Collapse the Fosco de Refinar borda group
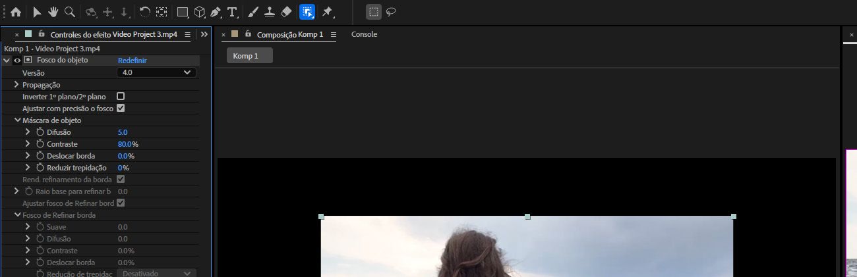Viewport: 857px width, 277px height. (17, 215)
